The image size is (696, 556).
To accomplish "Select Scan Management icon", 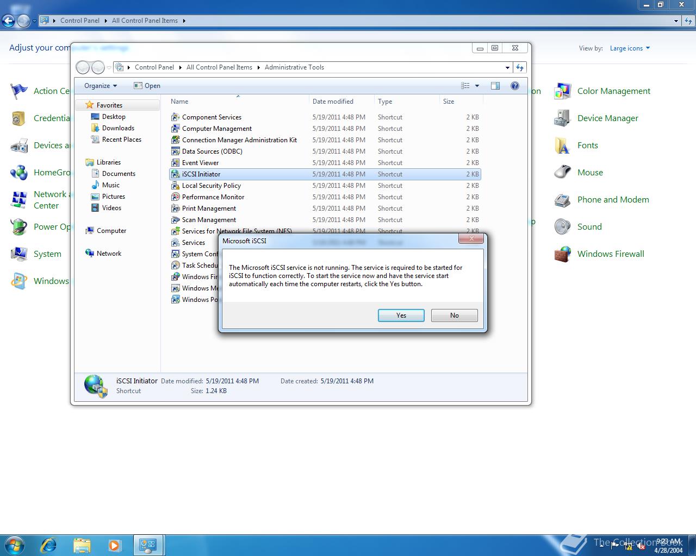I will [x=175, y=220].
